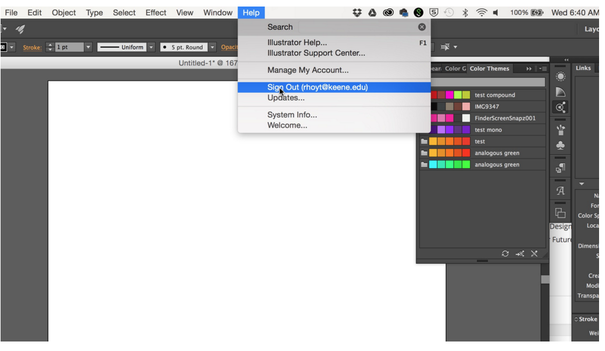Open the View menu
This screenshot has height=351, width=605.
point(185,12)
